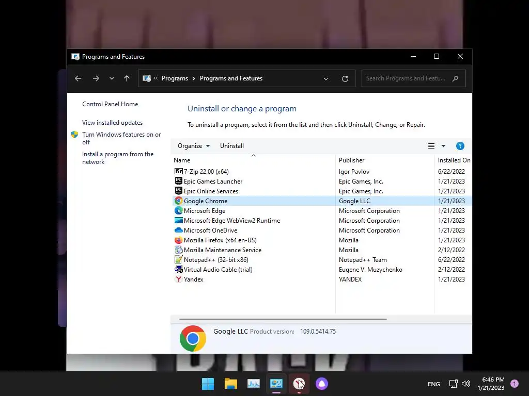Click Notepad++ Team publisher cell

[x=363, y=260]
